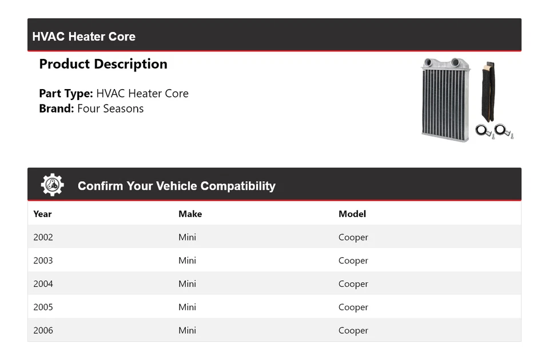Select the 2003 year cell

[43, 261]
